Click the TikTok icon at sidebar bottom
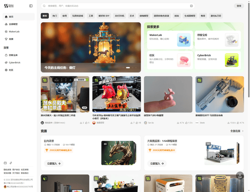Image resolution: width=250 pixels, height=192 pixels. point(11,163)
